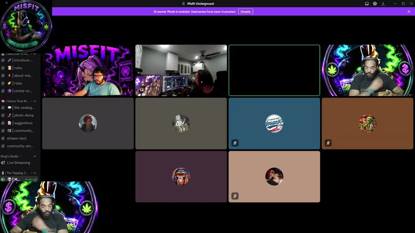
Task: Select the Rick avatar participant tile
Action: point(181,124)
